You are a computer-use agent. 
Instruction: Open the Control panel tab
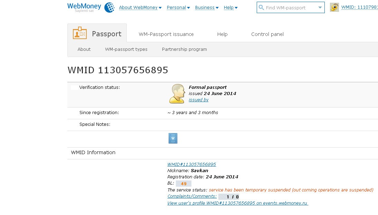point(267,34)
